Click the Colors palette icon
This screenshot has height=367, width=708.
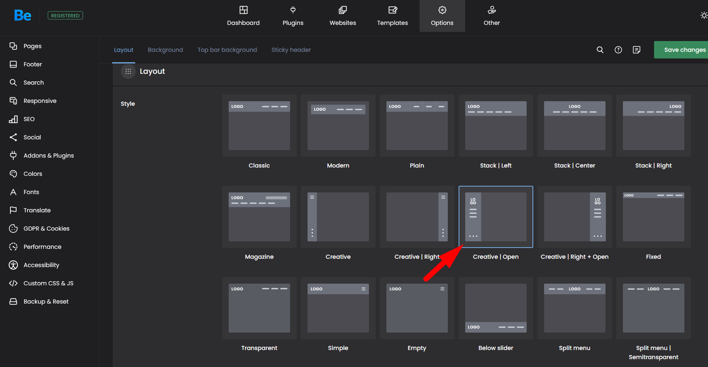(13, 174)
